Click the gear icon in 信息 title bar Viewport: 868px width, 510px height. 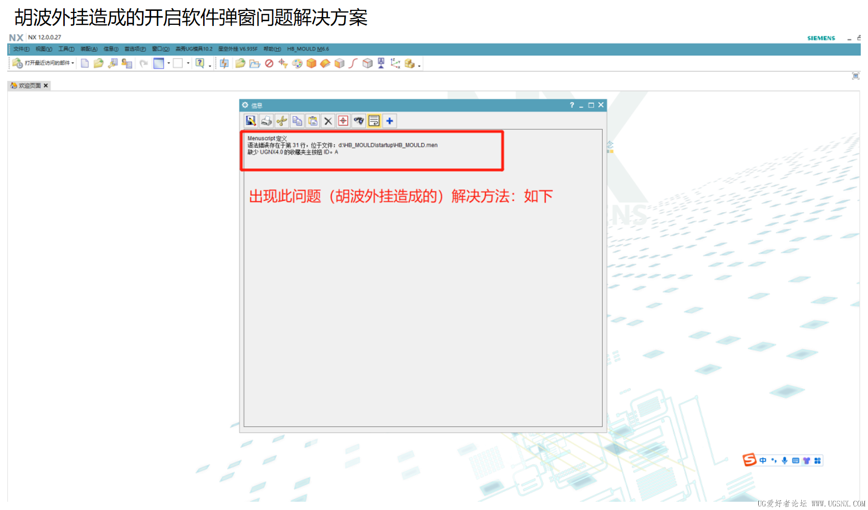245,105
